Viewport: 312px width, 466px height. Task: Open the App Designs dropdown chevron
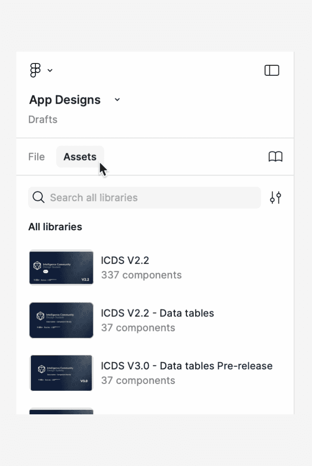coord(117,100)
